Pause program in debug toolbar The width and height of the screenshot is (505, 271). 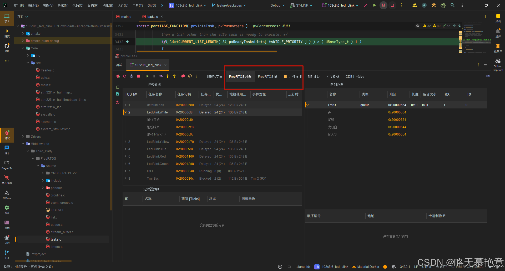click(154, 76)
